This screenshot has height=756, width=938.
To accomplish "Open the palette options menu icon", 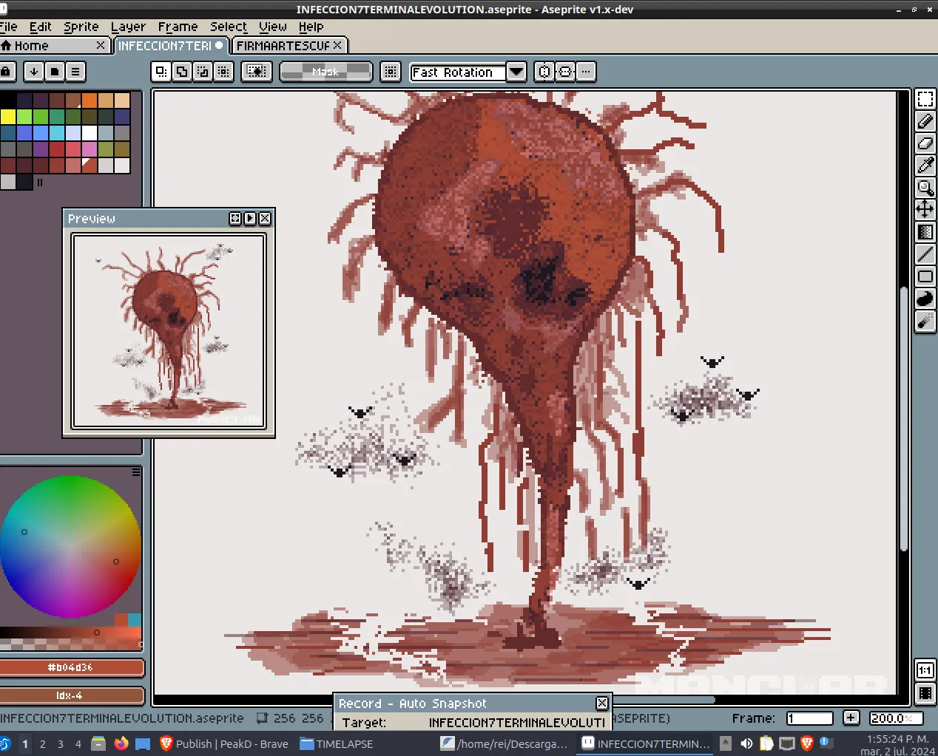I will [75, 72].
